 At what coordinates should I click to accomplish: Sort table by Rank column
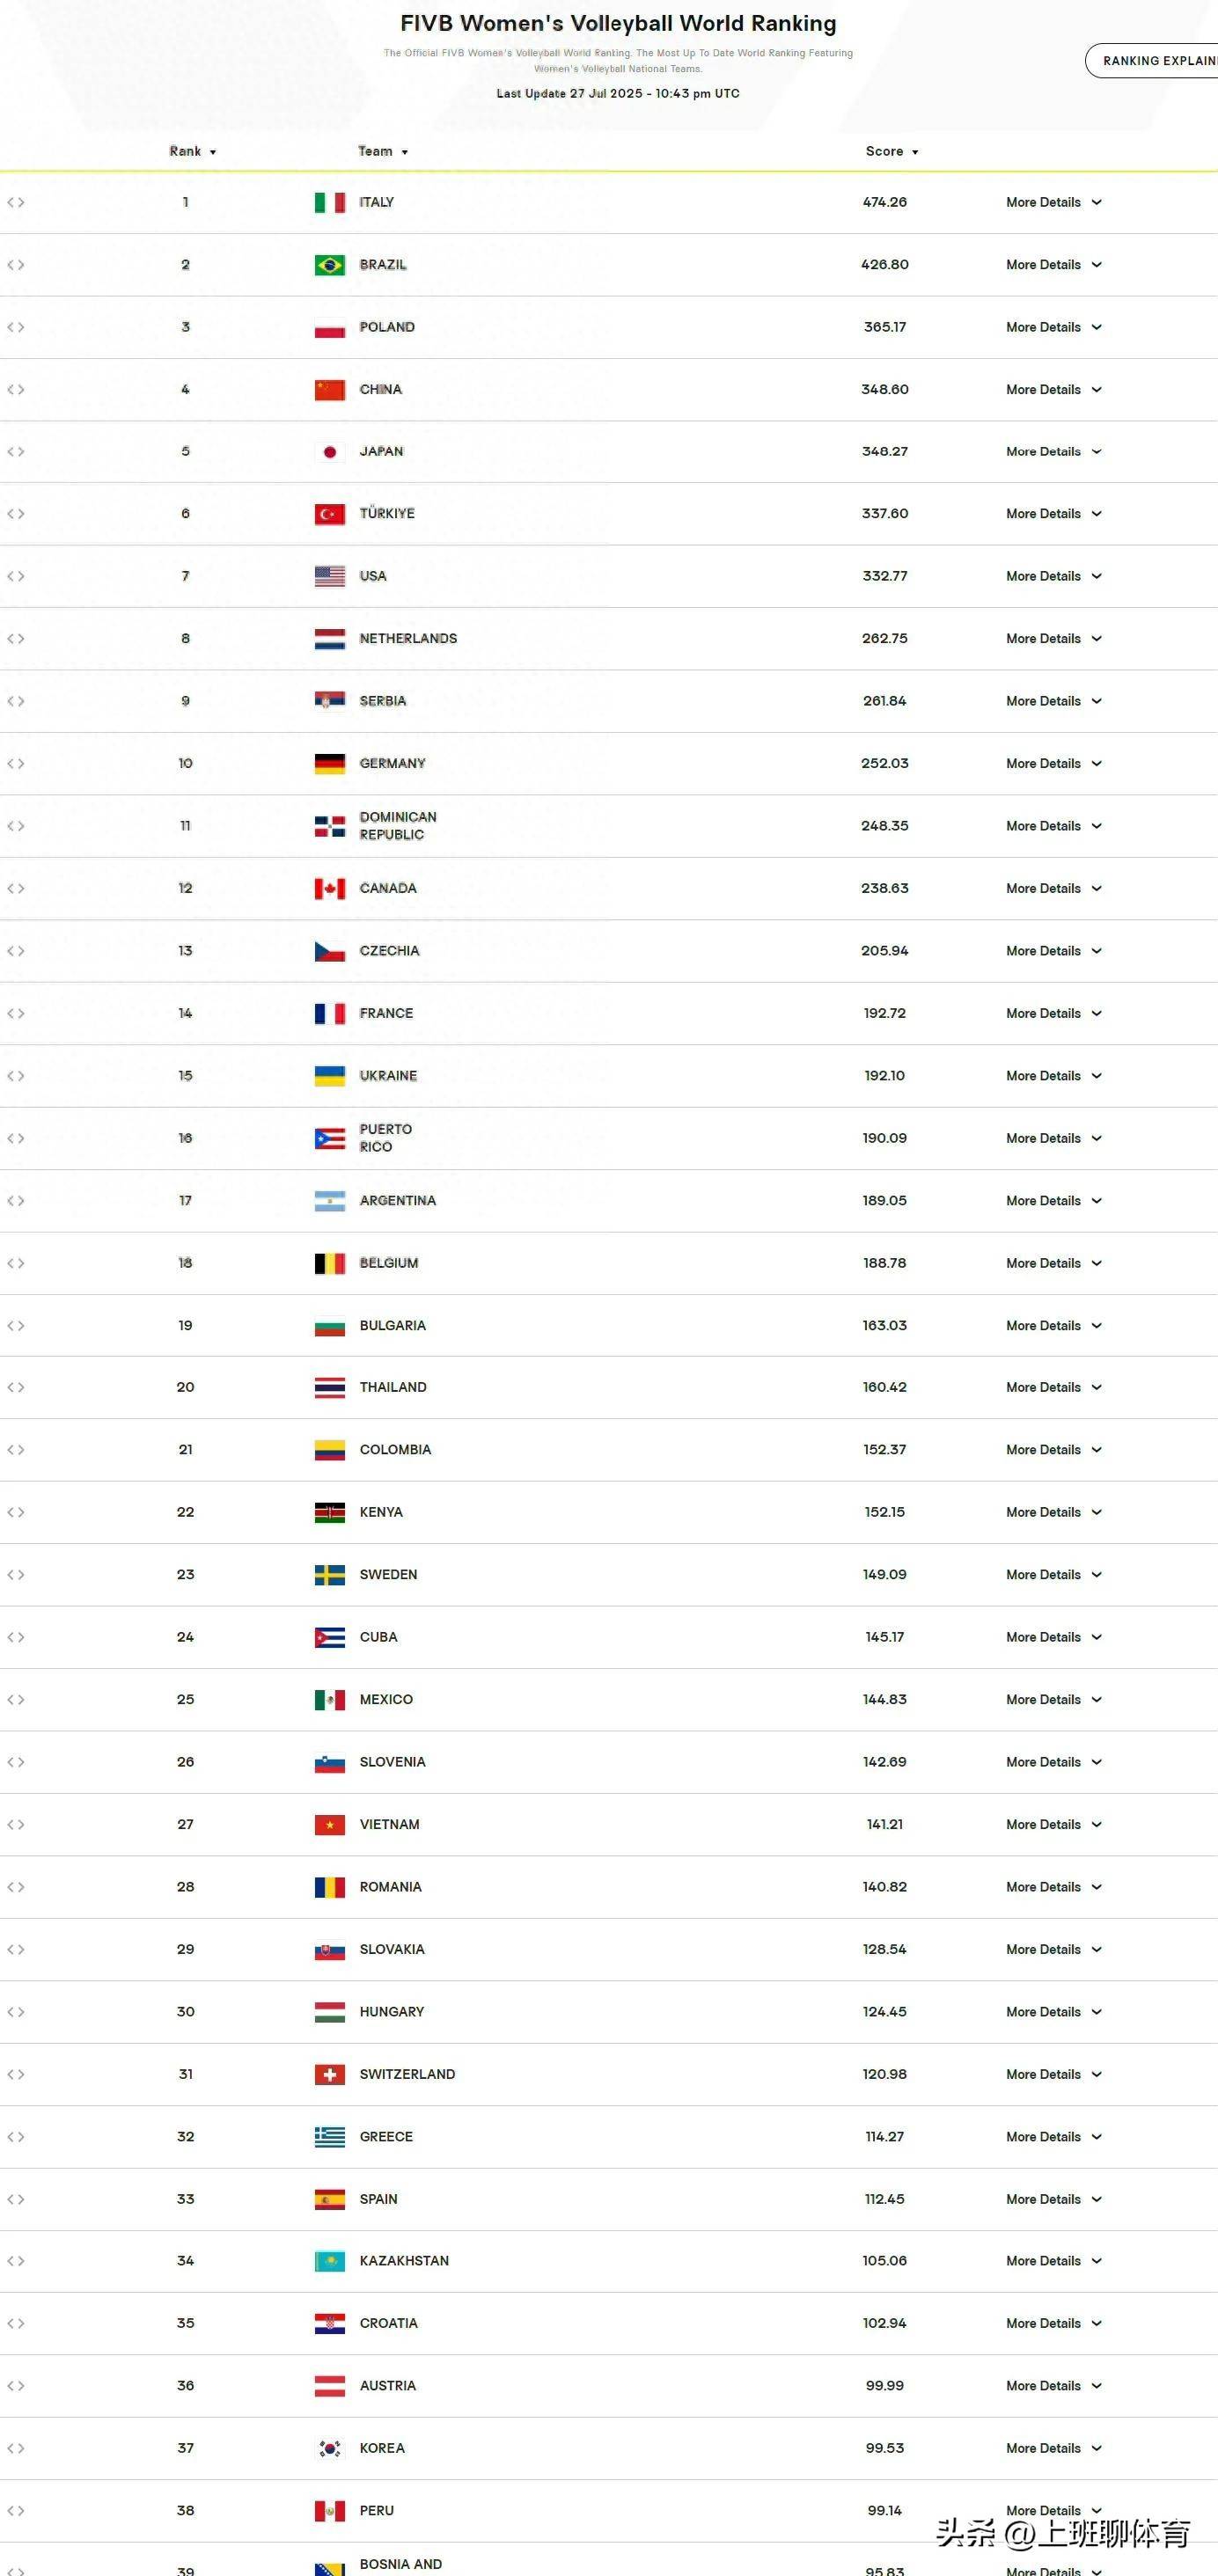(x=192, y=151)
